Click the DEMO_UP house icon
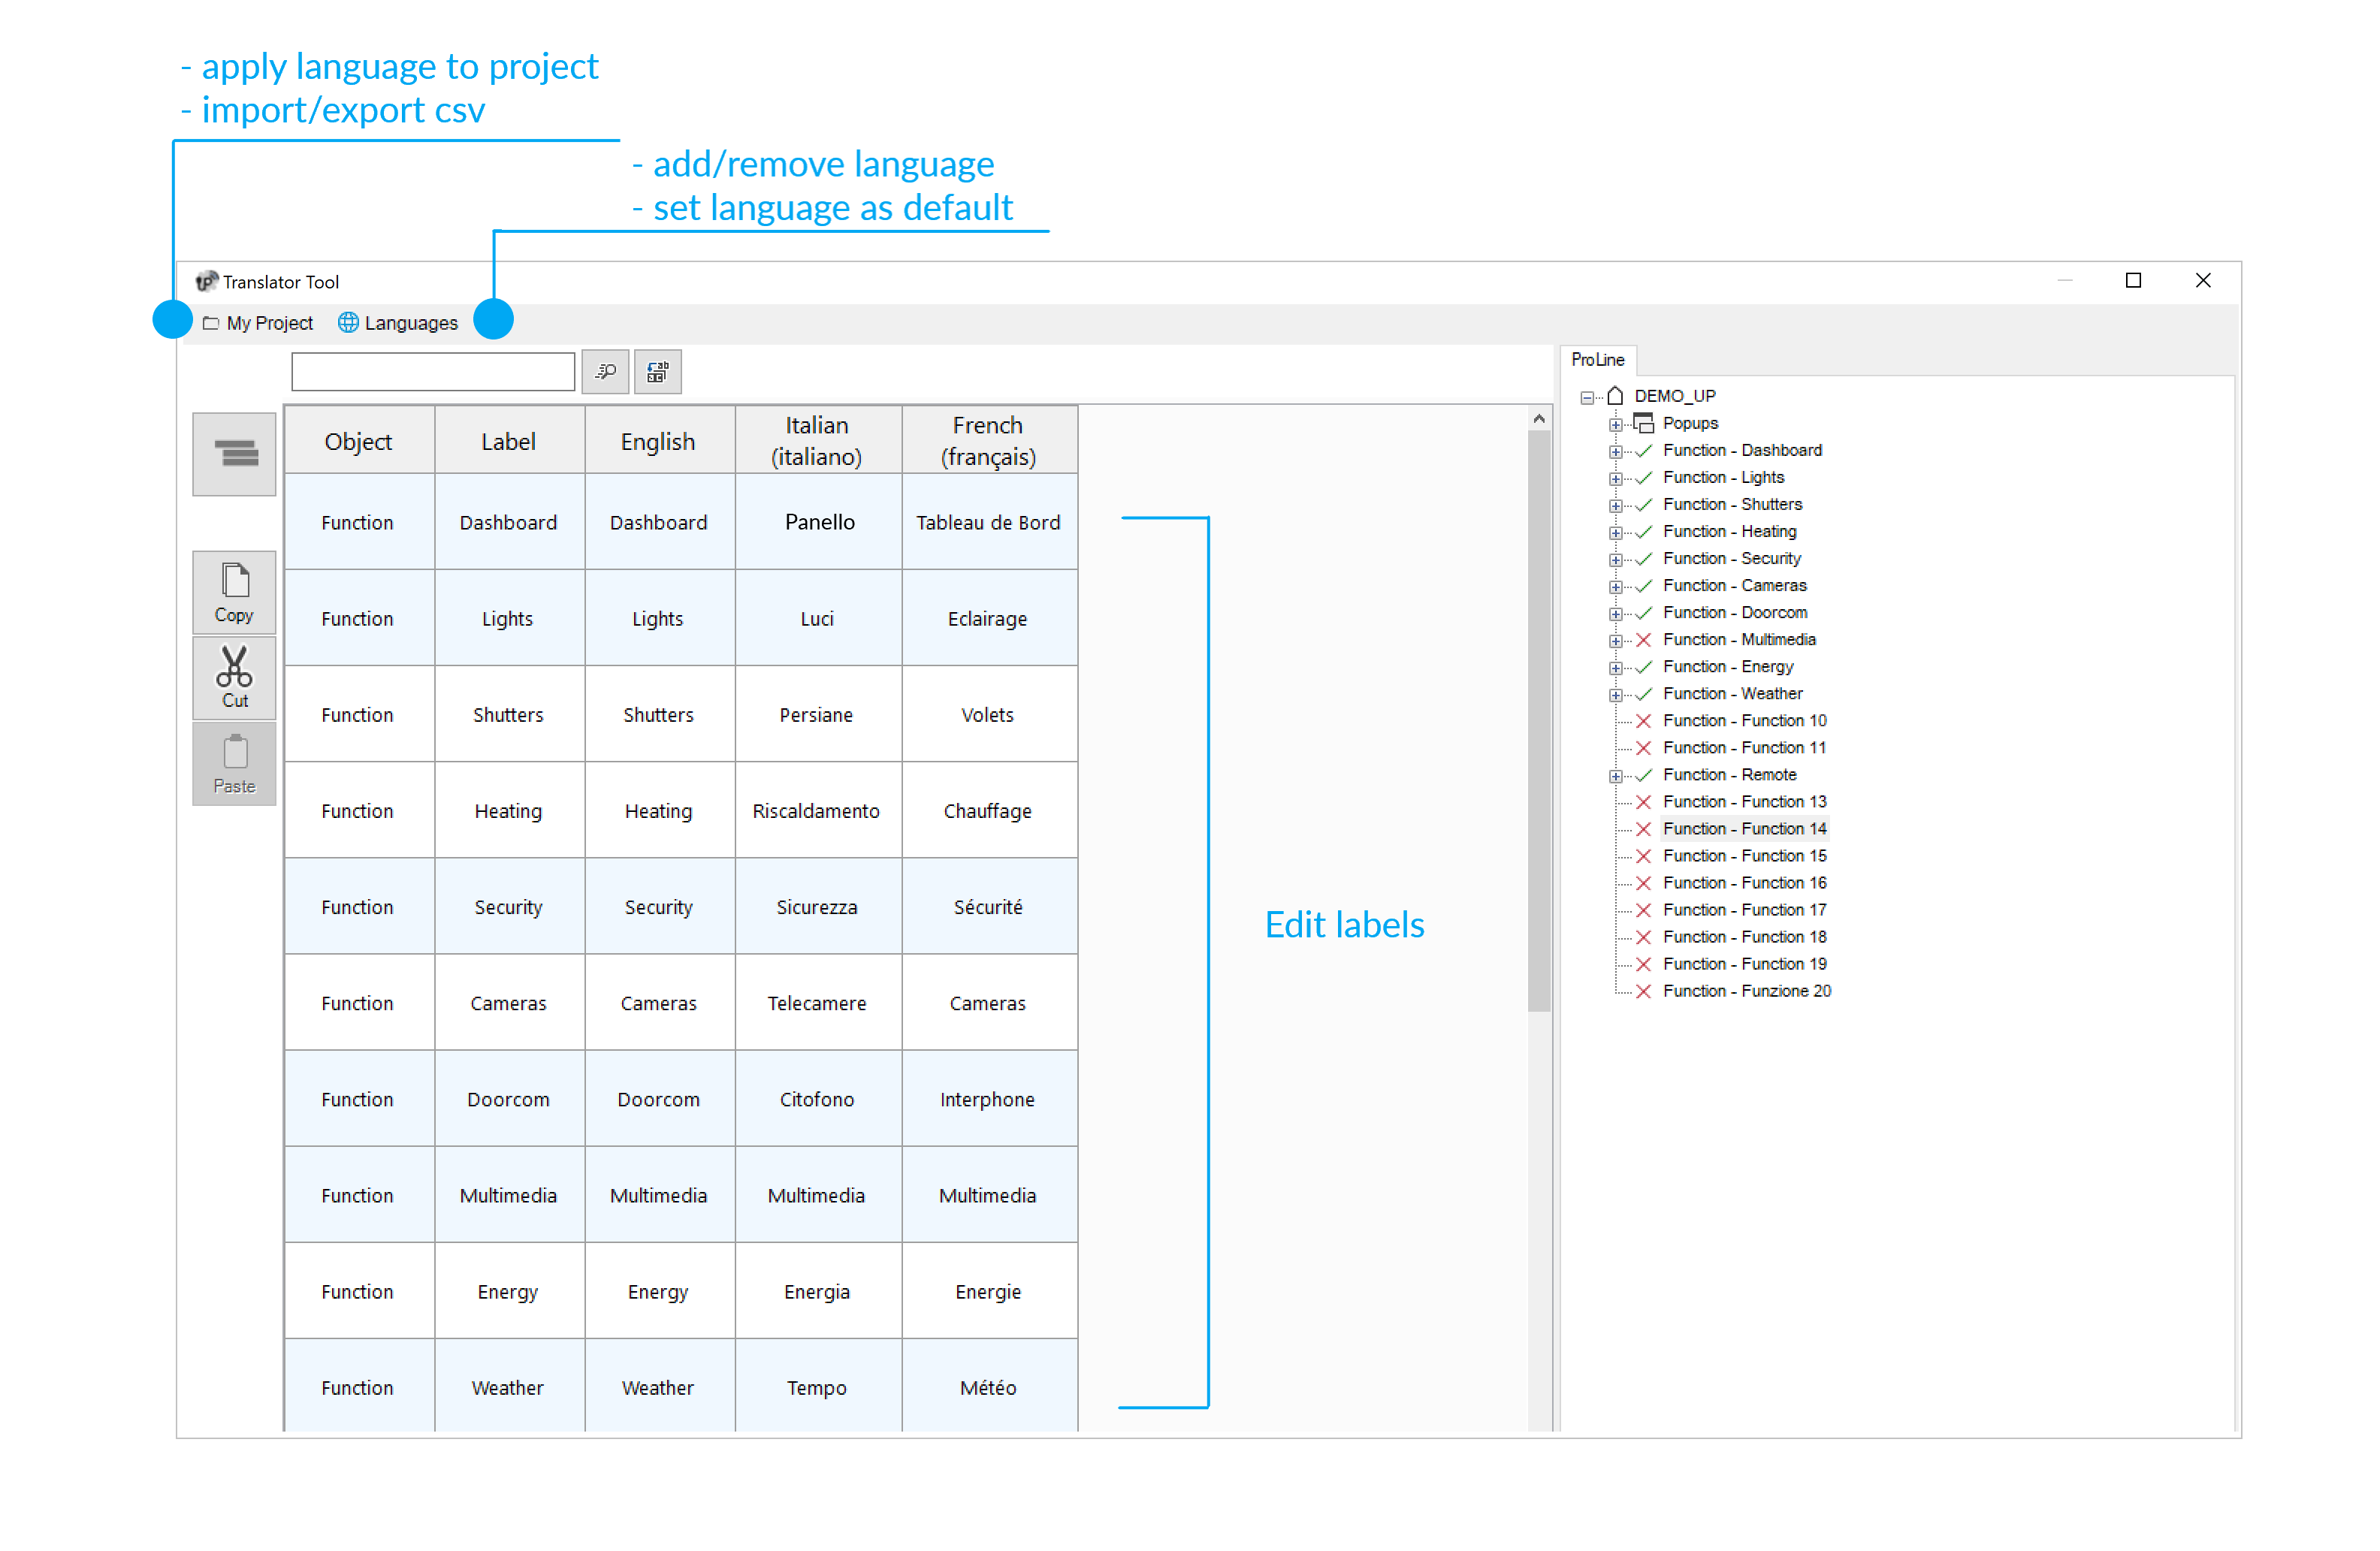The width and height of the screenshot is (2380, 1551). tap(1615, 396)
